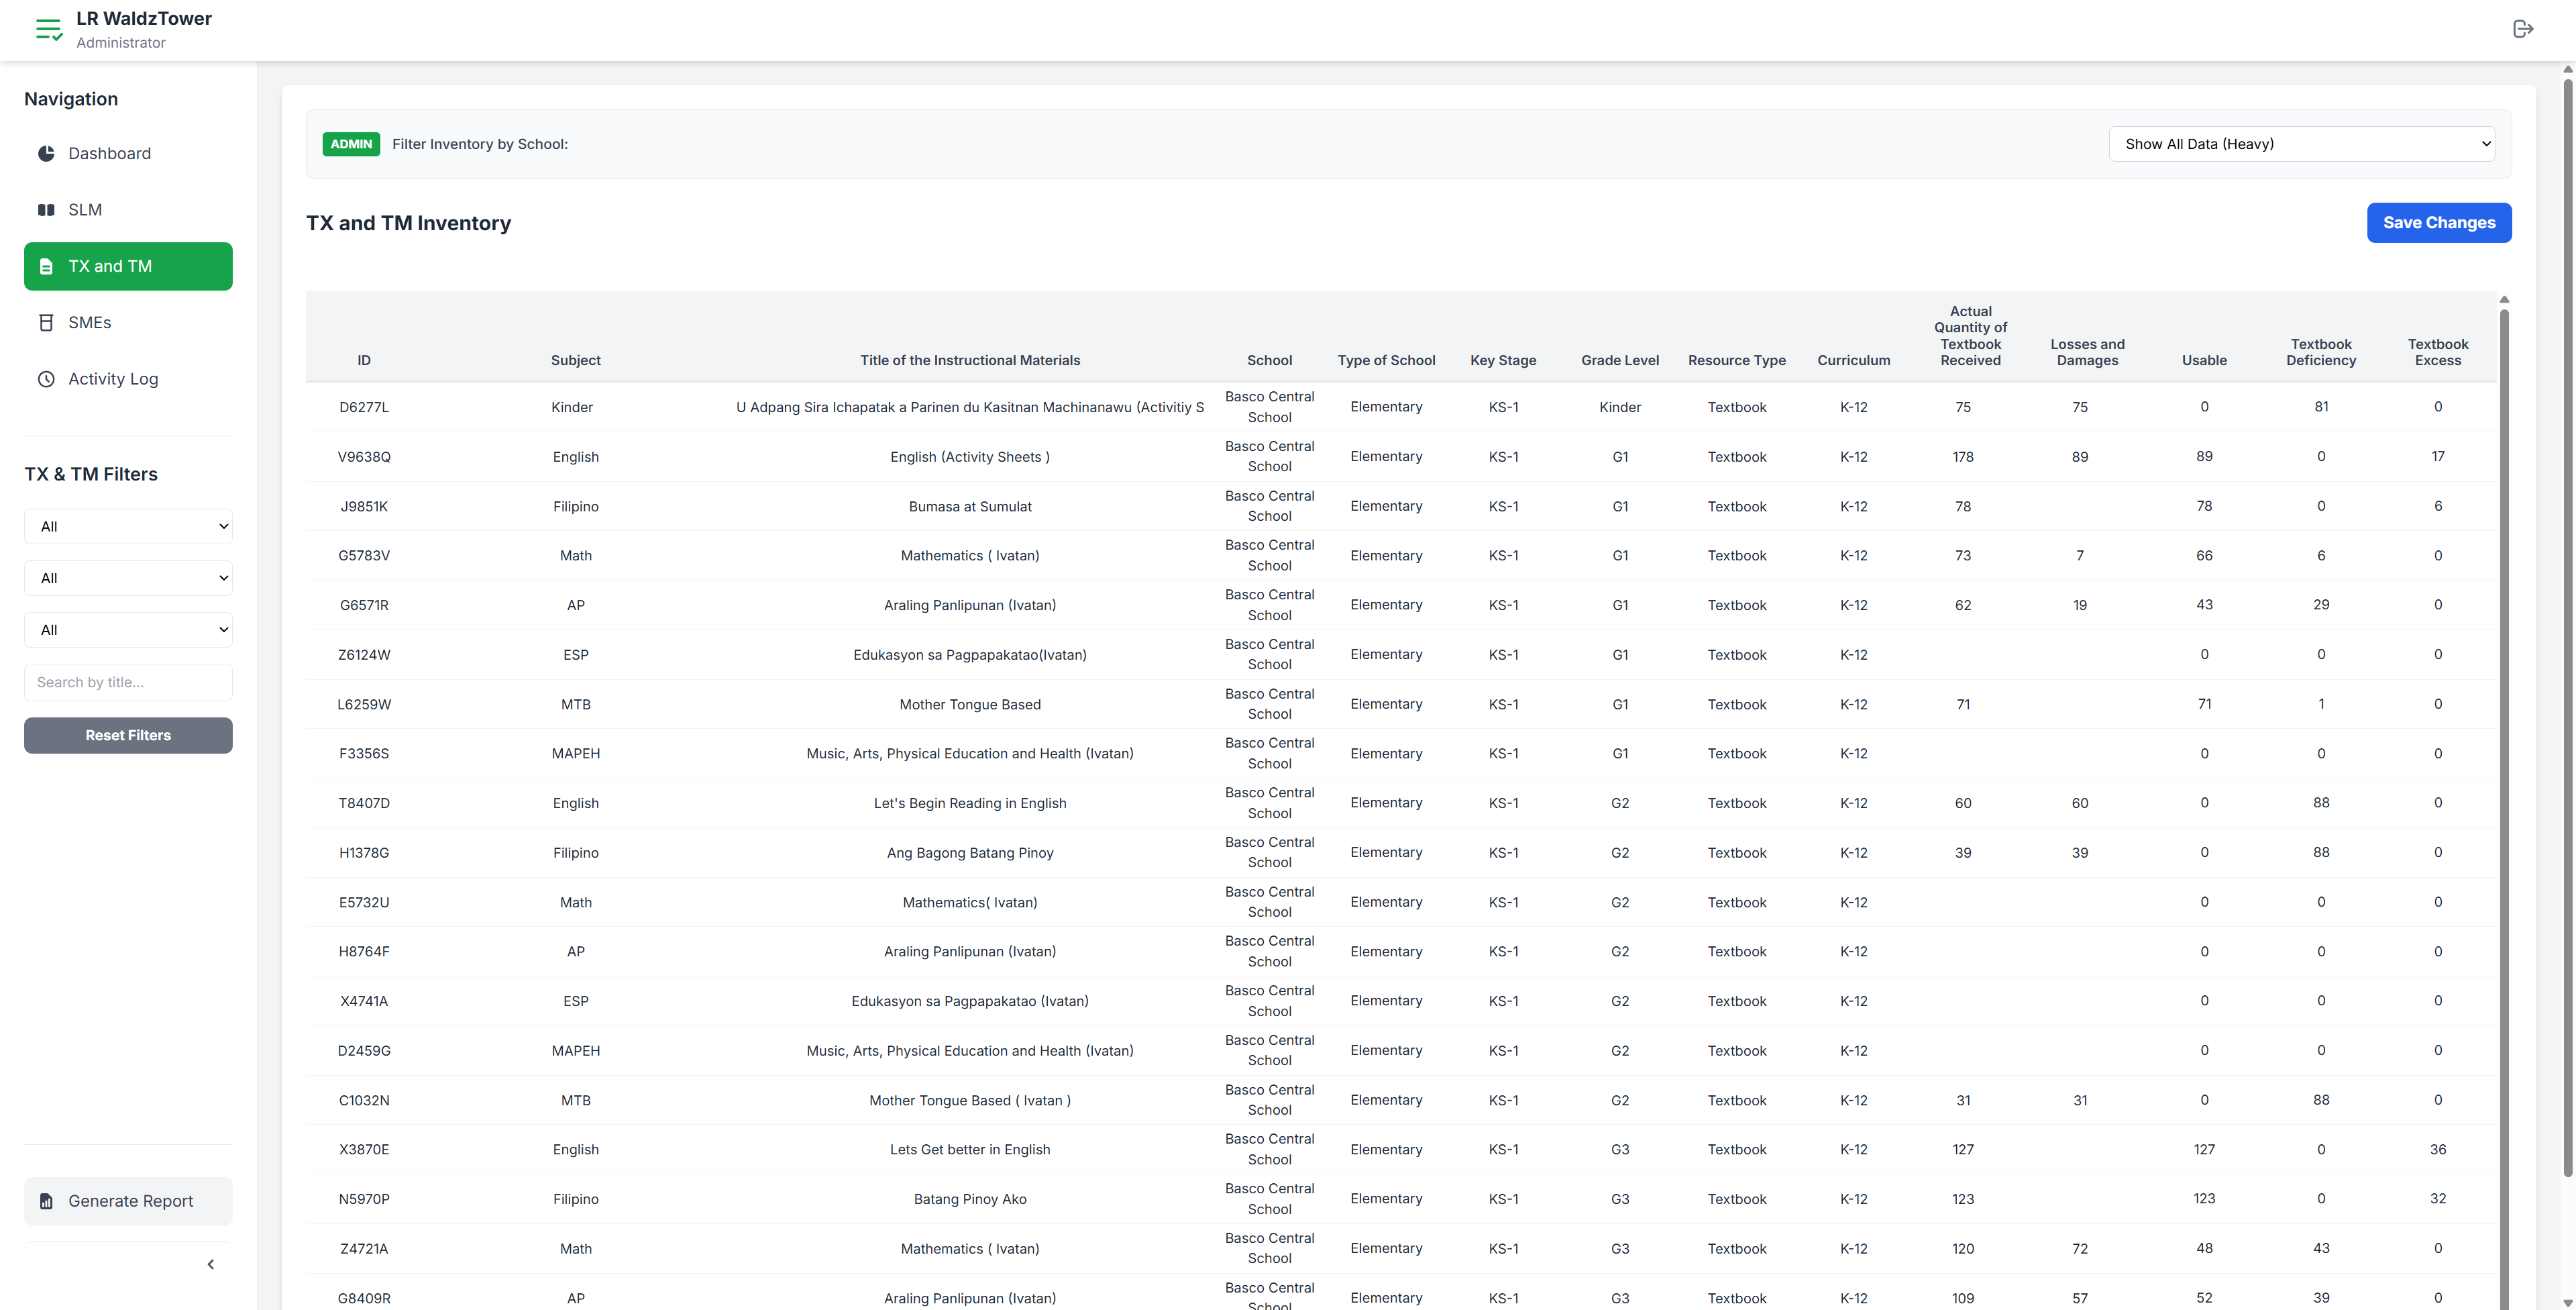
Task: Click the excess value 17 in row V9638Q
Action: [x=2438, y=456]
